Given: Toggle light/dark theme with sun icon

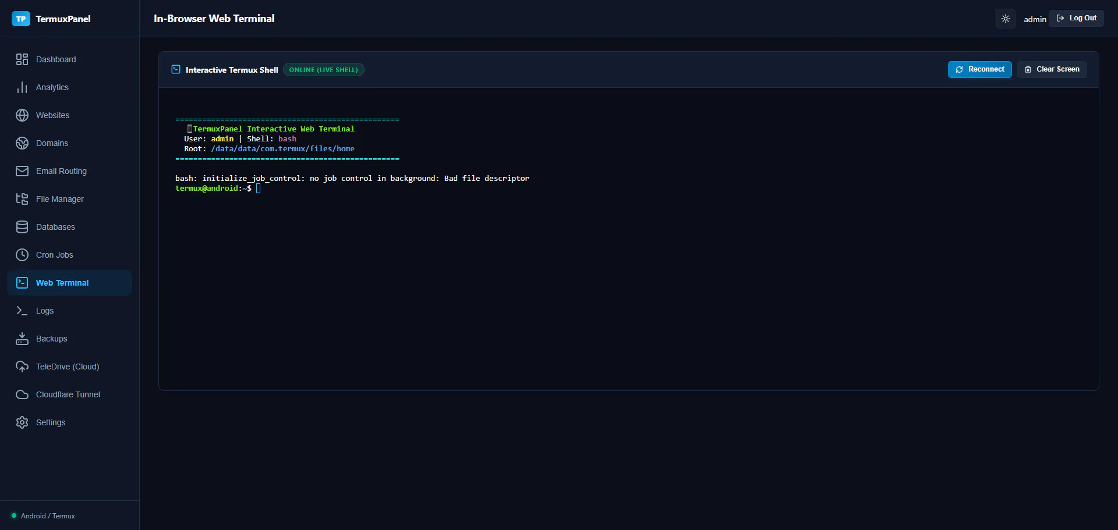Looking at the screenshot, I should (1006, 19).
